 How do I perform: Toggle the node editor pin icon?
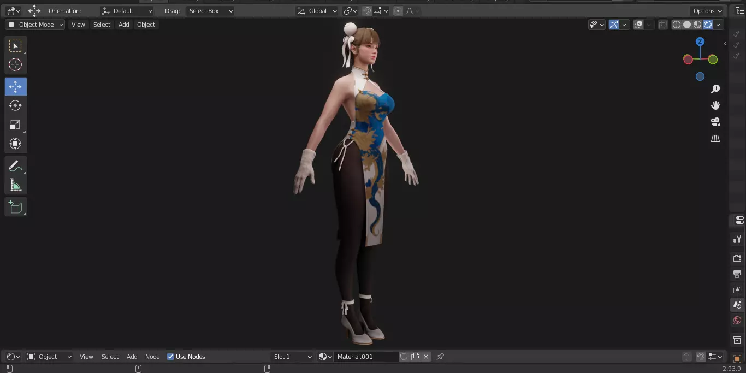click(x=440, y=357)
